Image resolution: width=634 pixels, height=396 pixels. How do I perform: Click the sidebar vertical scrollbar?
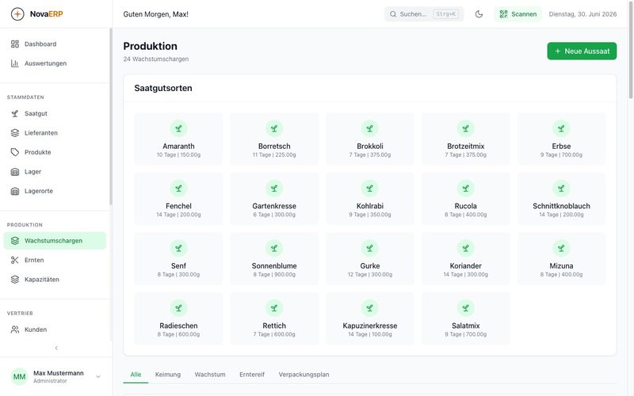pos(111,116)
